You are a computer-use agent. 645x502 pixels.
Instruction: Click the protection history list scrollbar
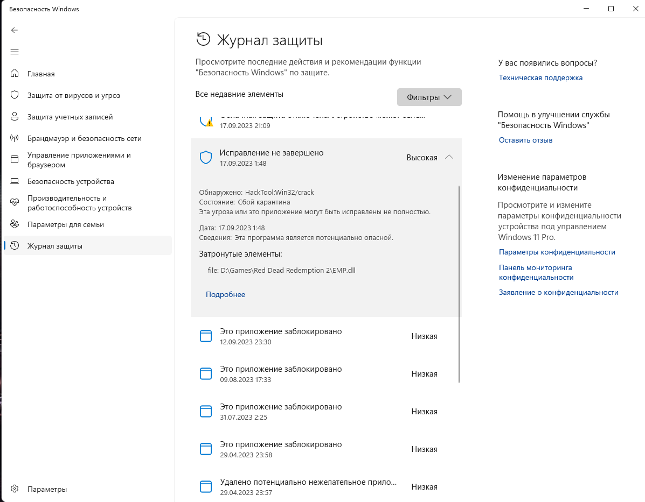459,284
